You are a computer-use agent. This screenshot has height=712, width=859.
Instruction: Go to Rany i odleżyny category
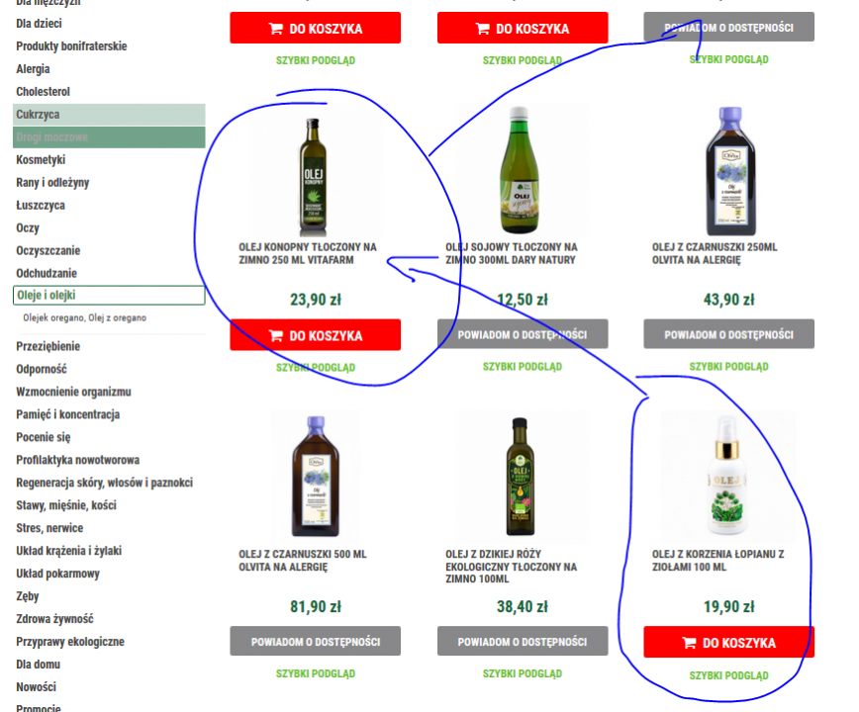tap(52, 182)
